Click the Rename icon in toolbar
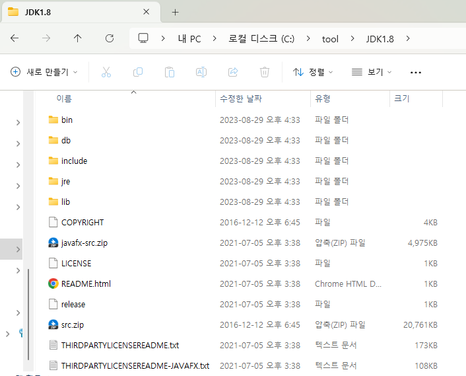Viewport: 466px width, 376px height. [x=201, y=72]
